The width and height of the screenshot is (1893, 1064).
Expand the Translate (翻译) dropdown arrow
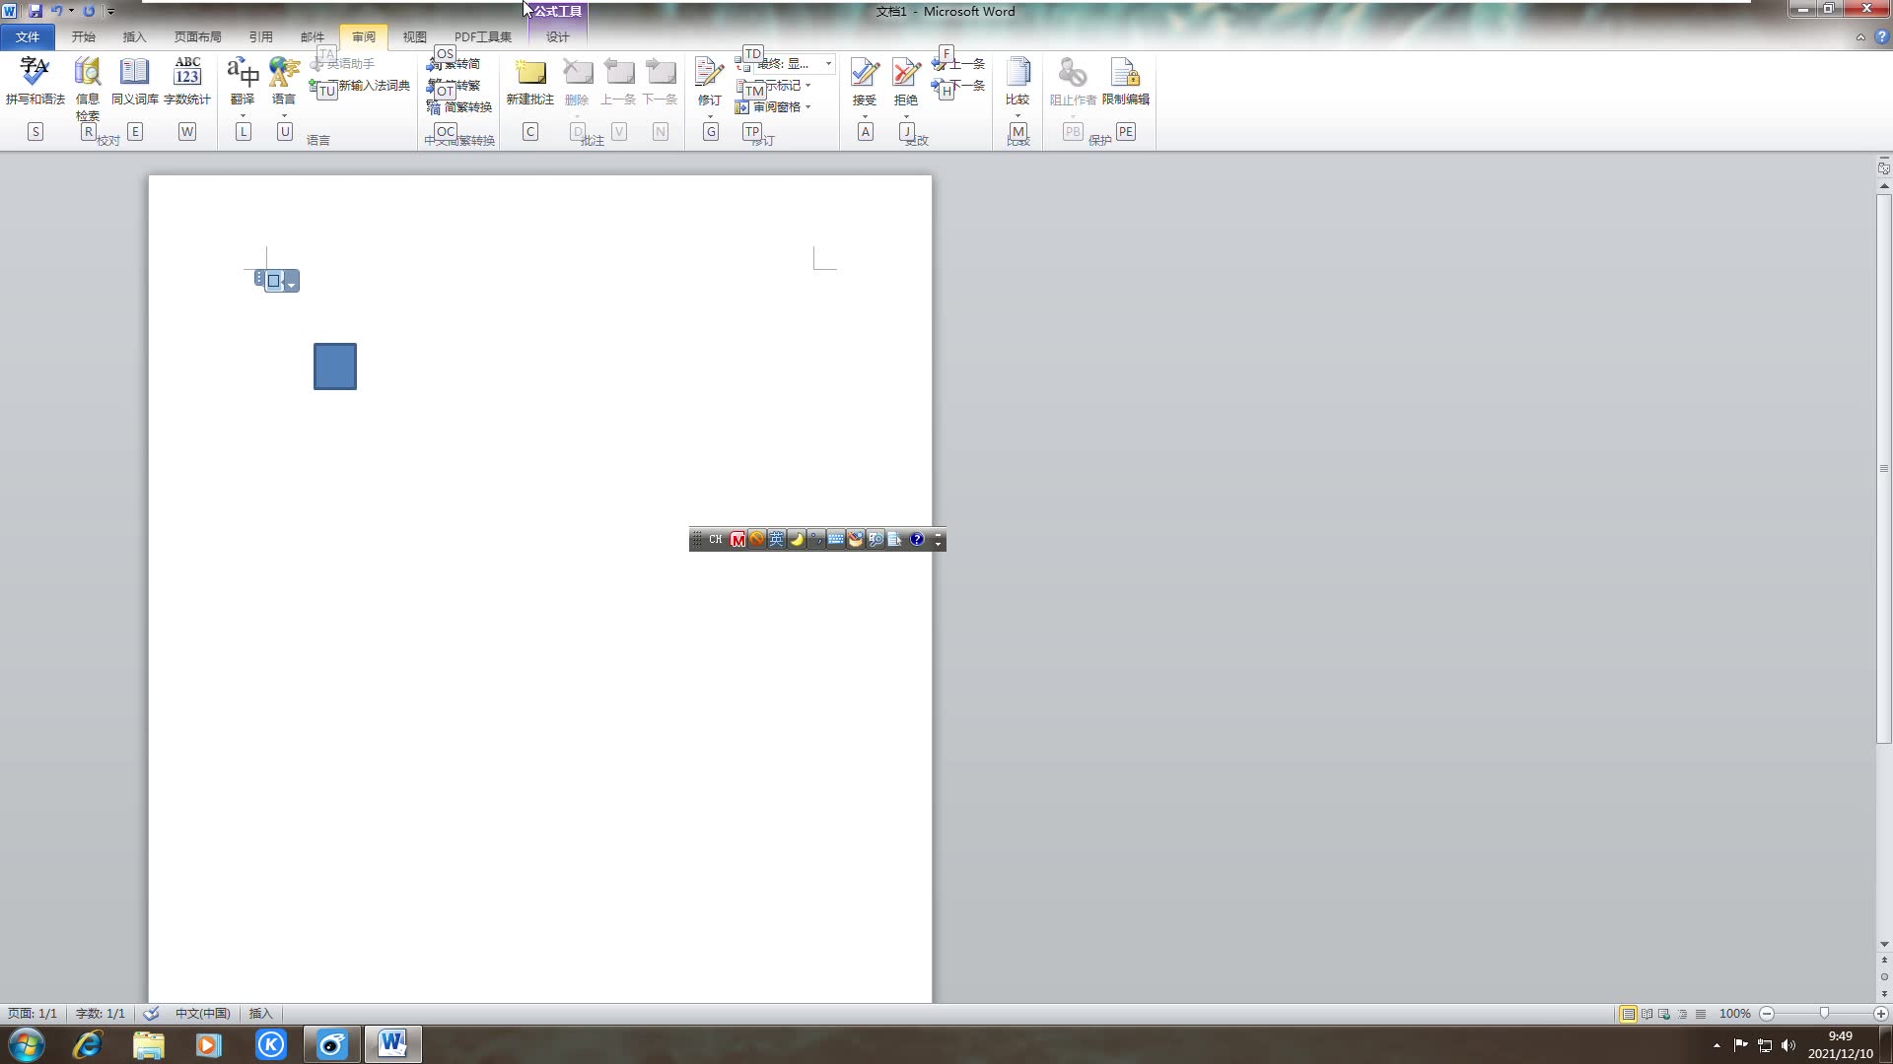[243, 115]
